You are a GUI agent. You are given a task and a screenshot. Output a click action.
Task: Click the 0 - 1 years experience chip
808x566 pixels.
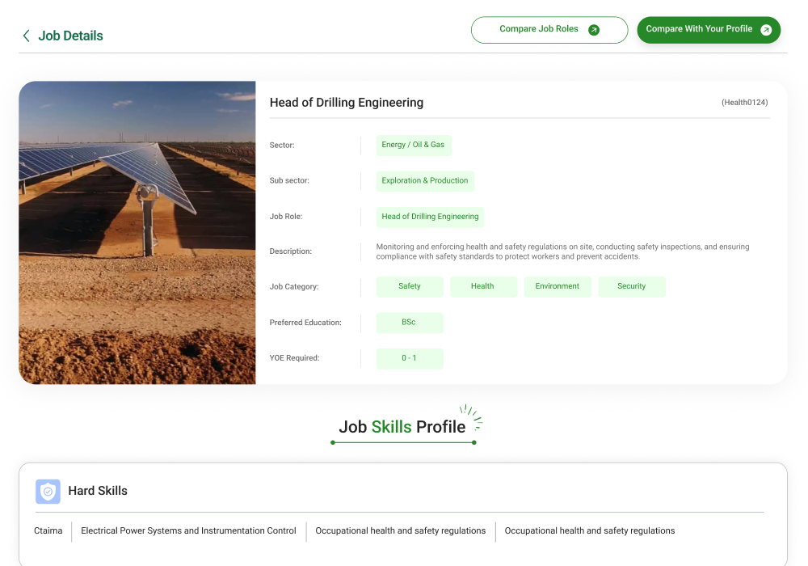tap(409, 358)
